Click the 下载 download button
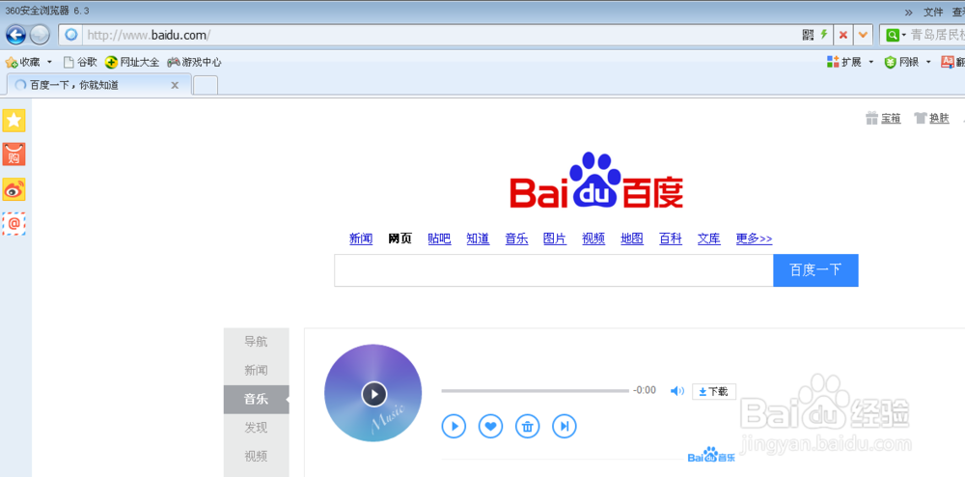 click(x=714, y=391)
